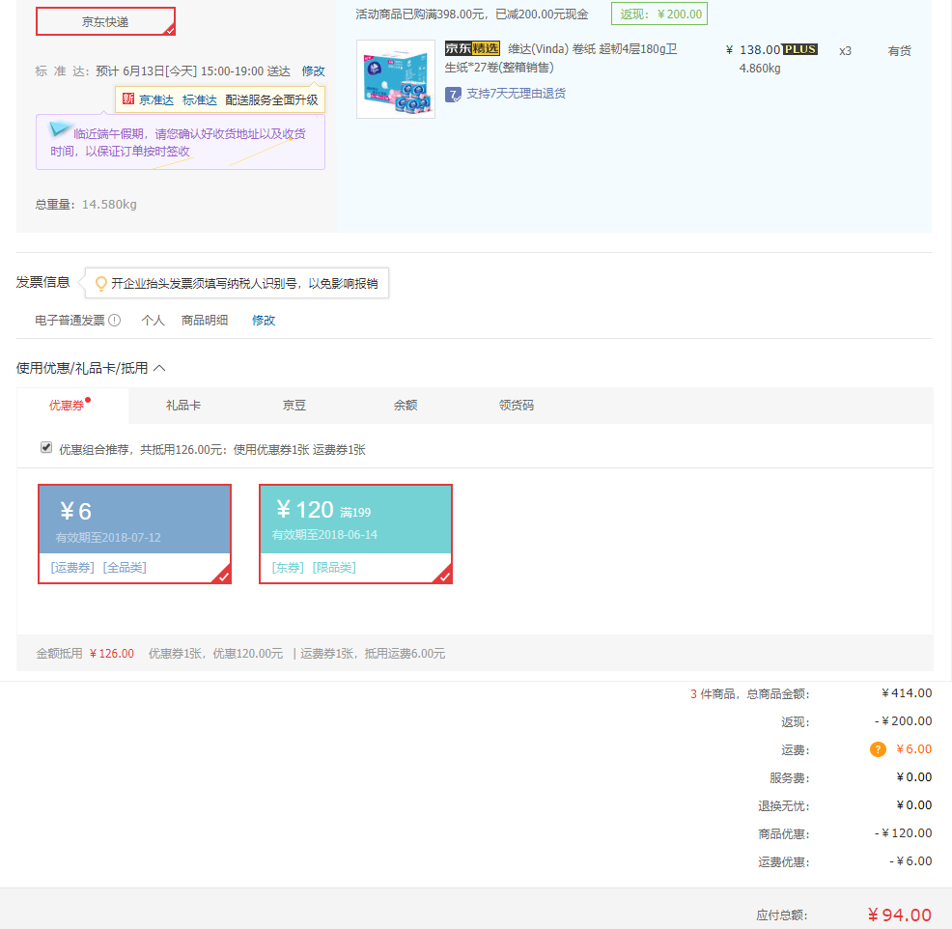Screen dimensions: 952x929
Task: Uncheck the 优惠组合推荐 checkbox
Action: click(46, 447)
